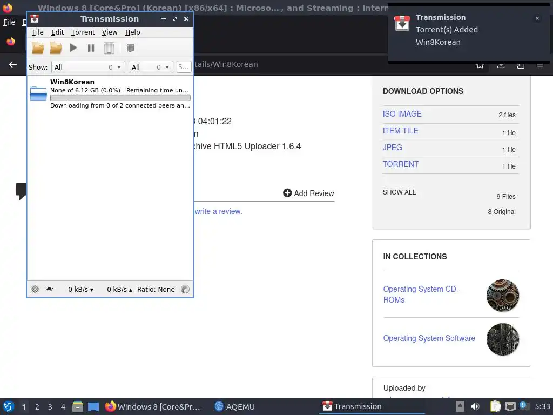Open Firefox downloads icon

tap(501, 65)
